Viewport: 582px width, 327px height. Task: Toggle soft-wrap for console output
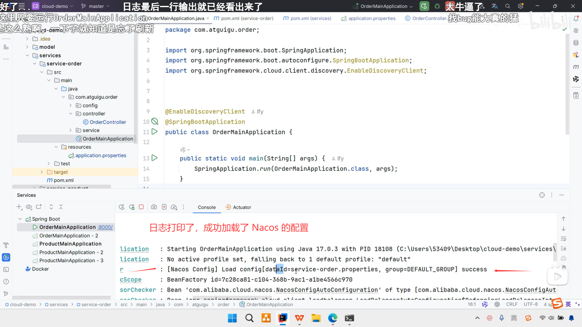coord(563,239)
